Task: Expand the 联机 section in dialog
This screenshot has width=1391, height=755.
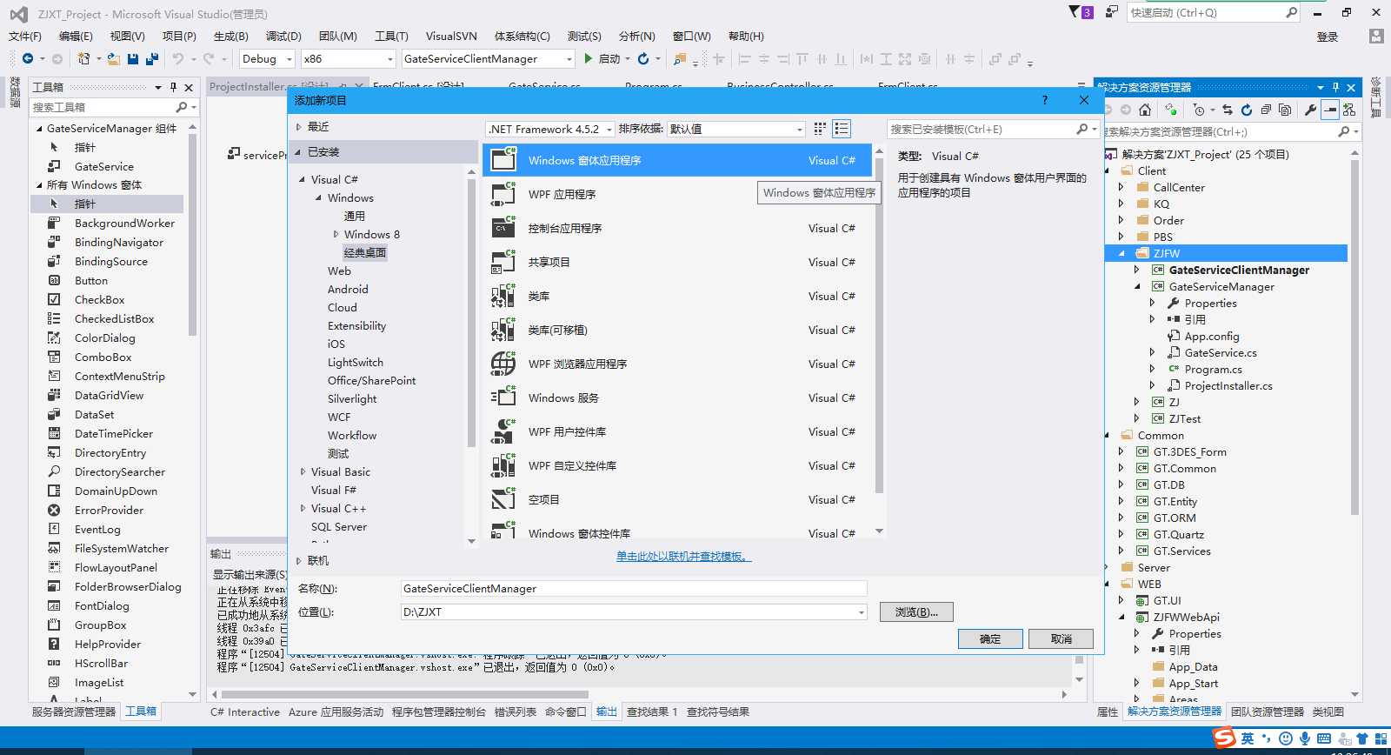Action: (299, 560)
